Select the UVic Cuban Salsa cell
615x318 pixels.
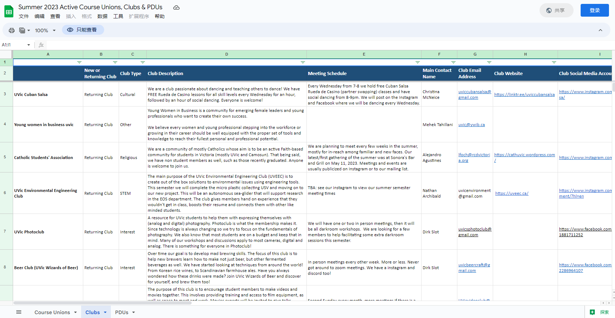point(48,95)
